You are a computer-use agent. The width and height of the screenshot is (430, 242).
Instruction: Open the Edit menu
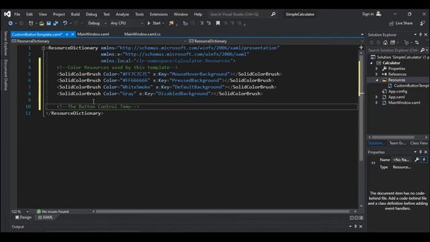tap(30, 14)
